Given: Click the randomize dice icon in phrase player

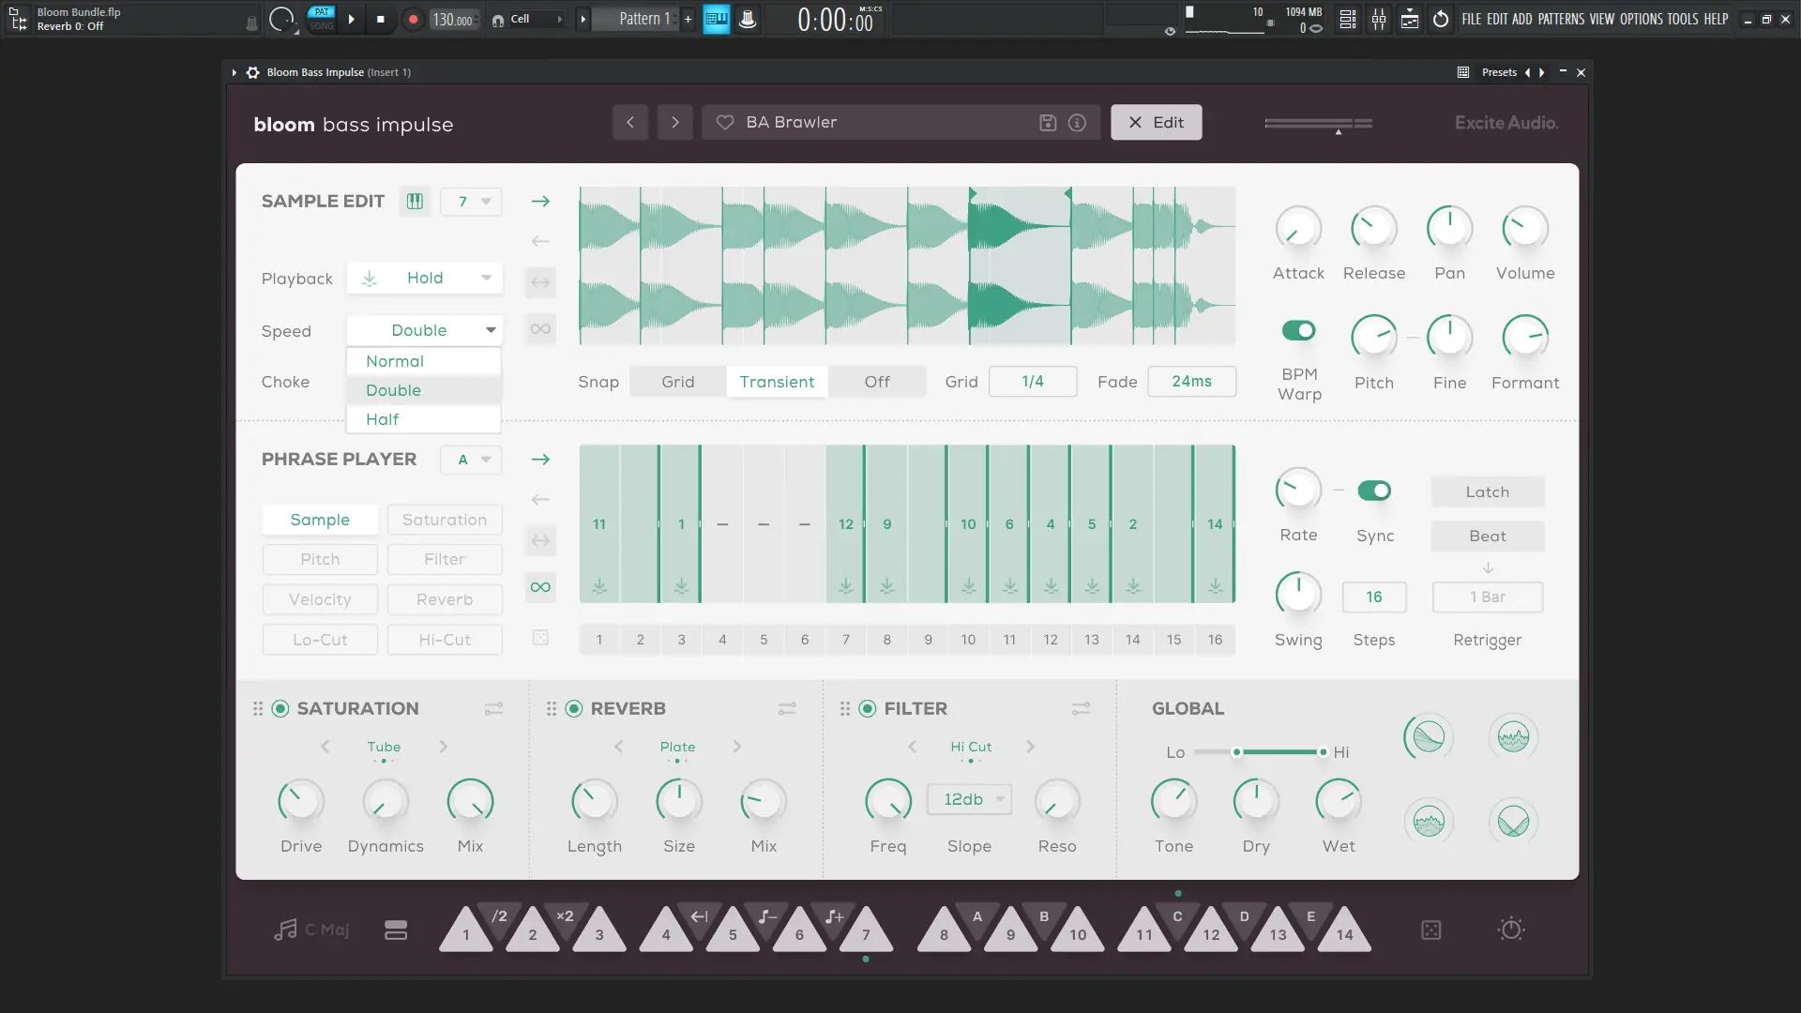Looking at the screenshot, I should (x=540, y=638).
